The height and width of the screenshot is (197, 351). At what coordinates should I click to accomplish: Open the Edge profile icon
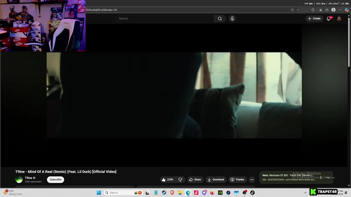333,10
